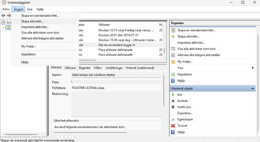This screenshot has height=142, width=260.
Task: Select task row 'Klockan 15:30 varje dag'
Action: pyautogui.click(x=121, y=40)
